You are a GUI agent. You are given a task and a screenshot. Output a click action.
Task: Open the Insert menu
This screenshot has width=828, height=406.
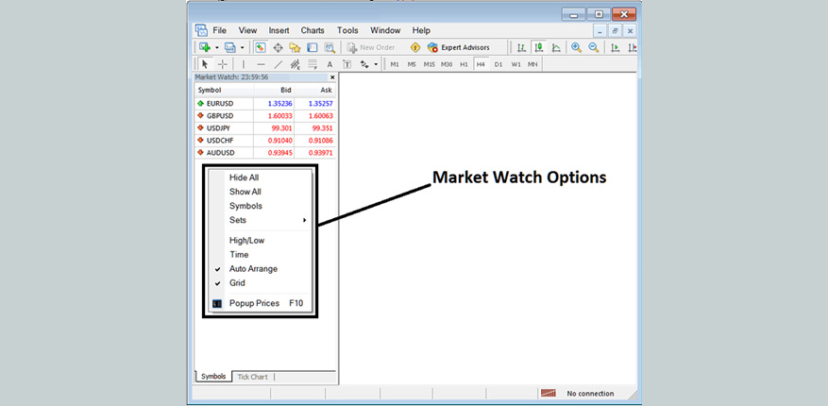279,30
